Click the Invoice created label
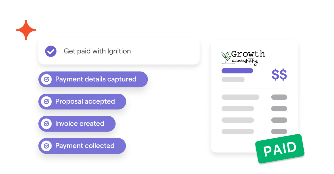334x174 pixels. (80, 124)
